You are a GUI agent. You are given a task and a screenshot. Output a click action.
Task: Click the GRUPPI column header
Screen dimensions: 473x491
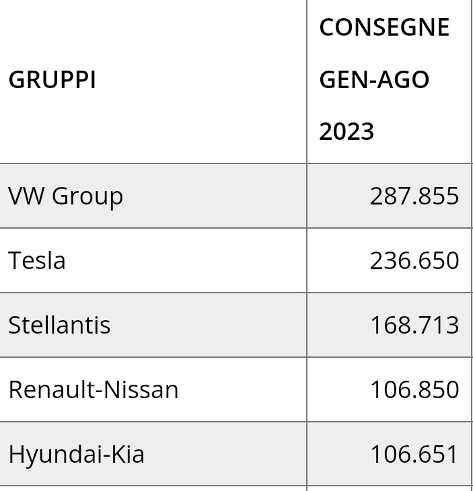[x=52, y=80]
